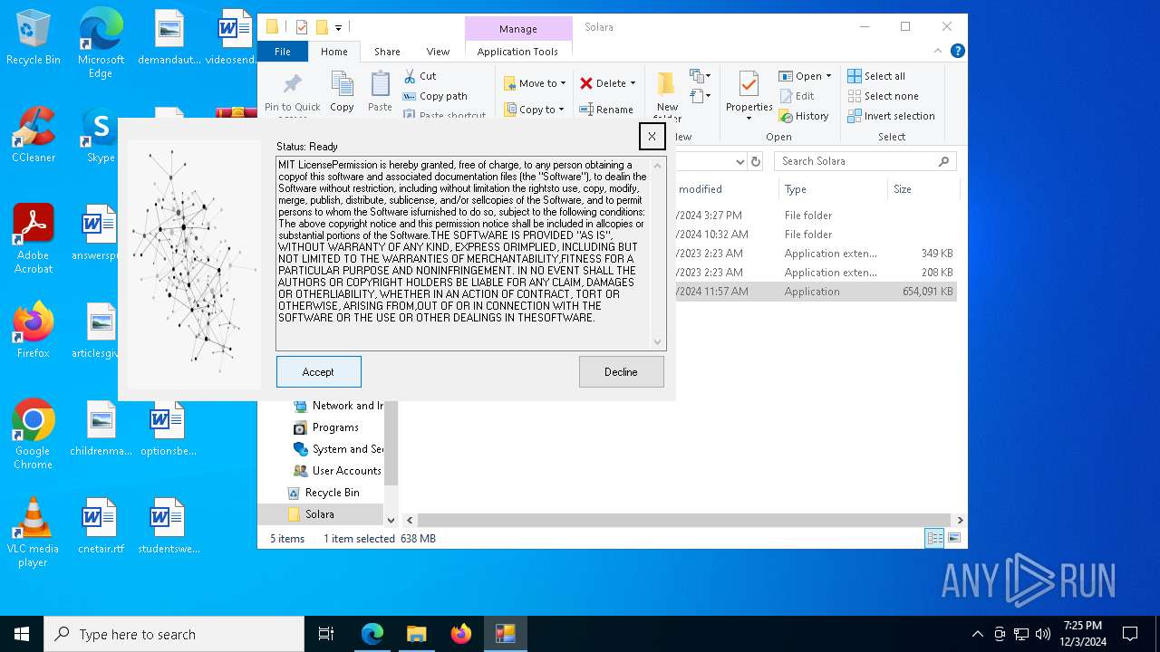Cut the selected item
This screenshot has width=1160, height=652.
[x=420, y=76]
